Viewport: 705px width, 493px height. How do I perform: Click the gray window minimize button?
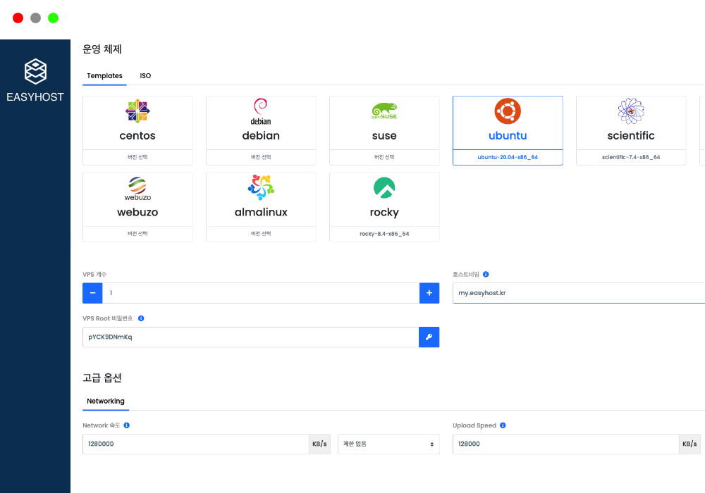[x=35, y=18]
